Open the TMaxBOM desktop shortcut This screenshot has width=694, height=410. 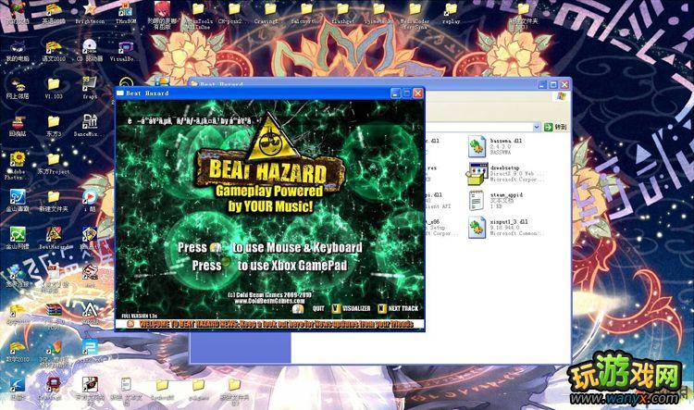tap(126, 13)
